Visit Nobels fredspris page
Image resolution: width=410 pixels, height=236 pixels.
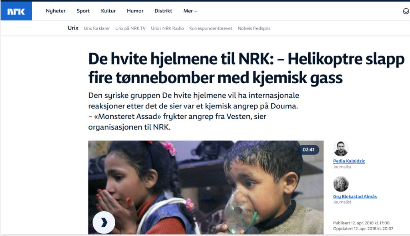click(254, 28)
